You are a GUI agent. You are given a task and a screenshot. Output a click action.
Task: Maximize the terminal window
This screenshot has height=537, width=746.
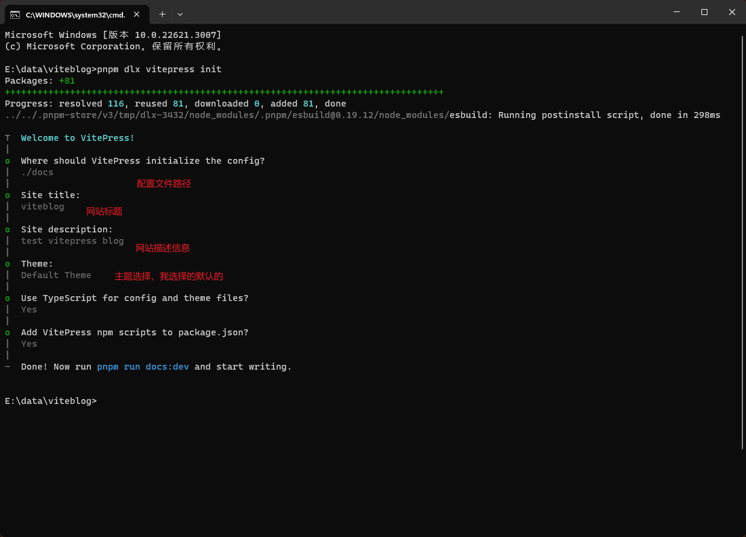(x=704, y=13)
